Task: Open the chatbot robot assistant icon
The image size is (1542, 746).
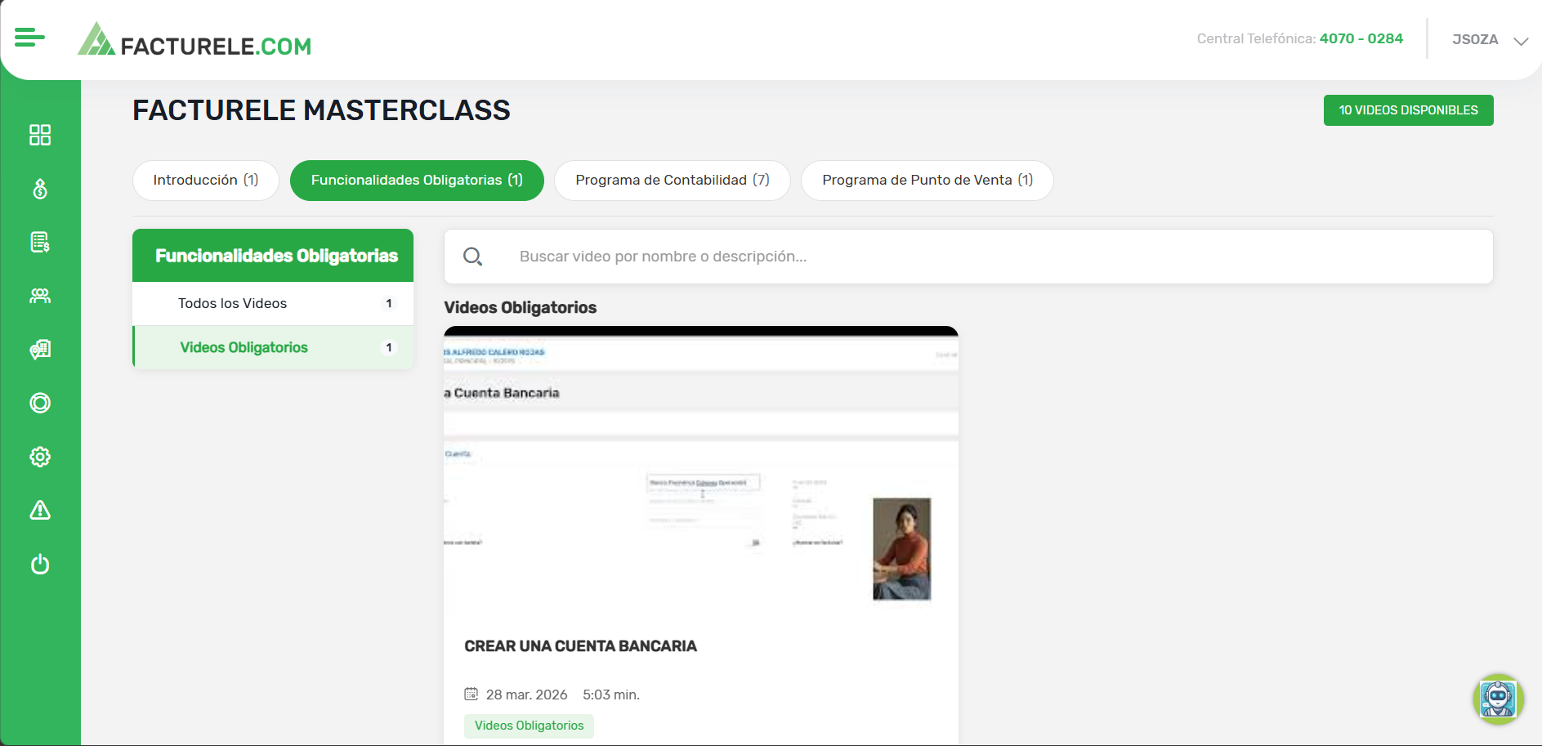Action: point(1498,699)
